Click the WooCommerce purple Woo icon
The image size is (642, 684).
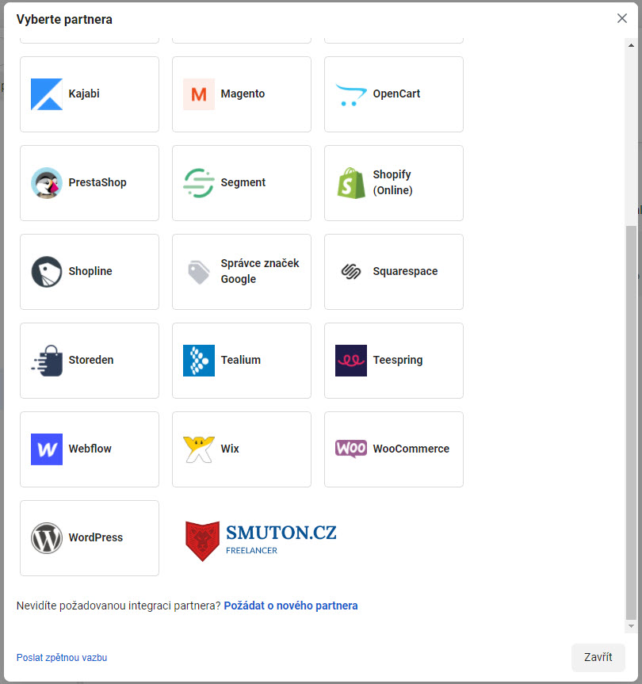coord(351,449)
